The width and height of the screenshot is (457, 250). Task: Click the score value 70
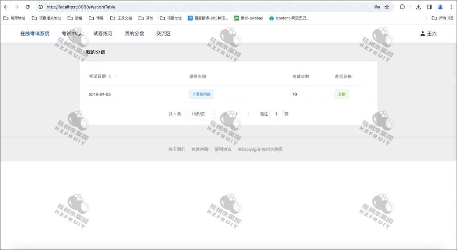click(x=295, y=94)
